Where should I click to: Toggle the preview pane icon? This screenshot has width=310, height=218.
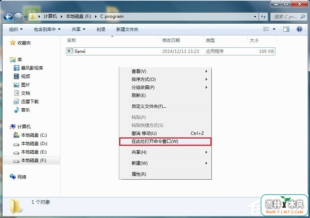(x=286, y=29)
